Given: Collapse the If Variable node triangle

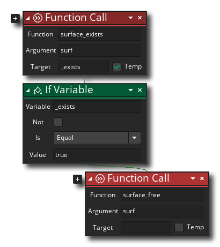Looking at the screenshot, I should (x=28, y=91).
